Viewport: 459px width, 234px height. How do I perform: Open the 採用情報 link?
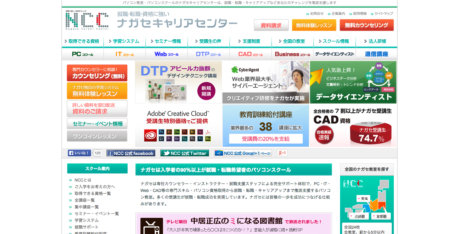360,14
